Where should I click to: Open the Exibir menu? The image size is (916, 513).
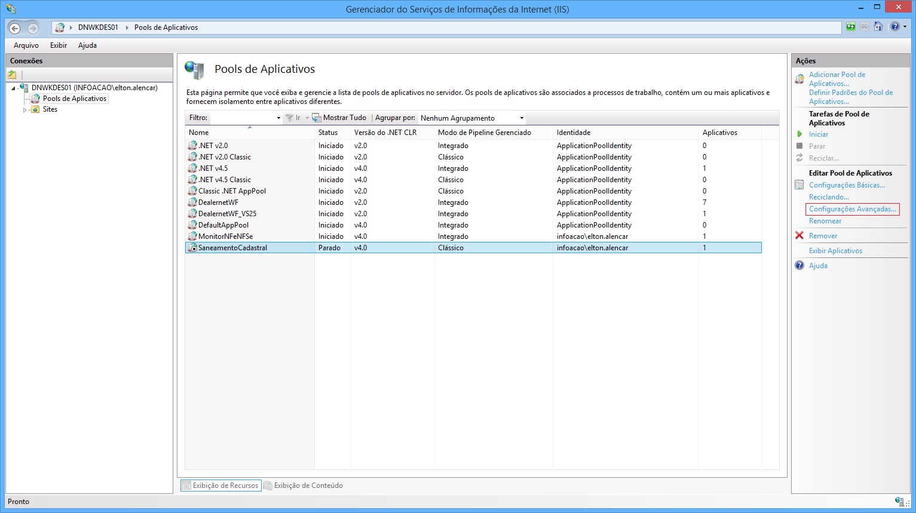point(59,45)
